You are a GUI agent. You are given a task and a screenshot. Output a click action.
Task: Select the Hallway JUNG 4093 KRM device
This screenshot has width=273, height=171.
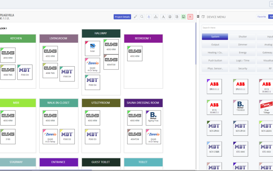coord(111,47)
